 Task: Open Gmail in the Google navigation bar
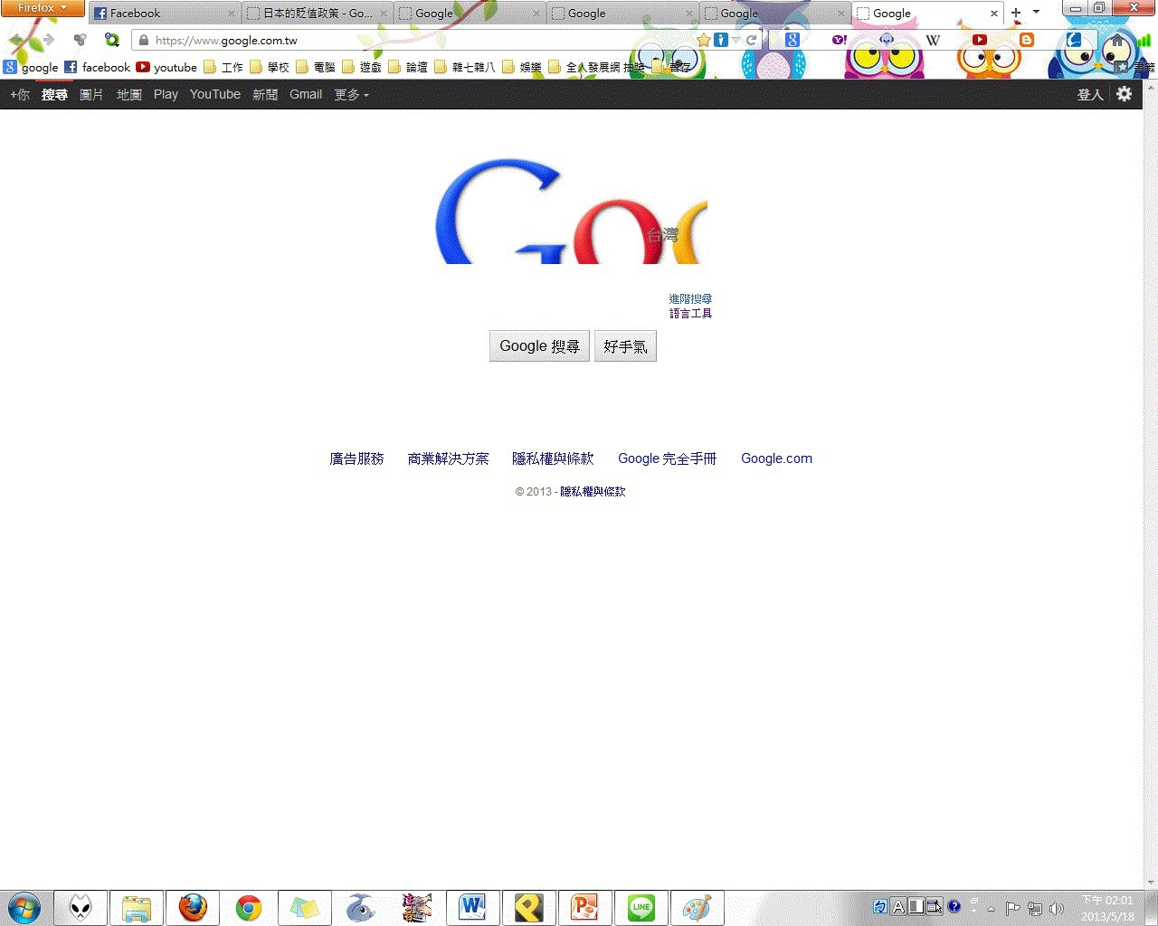click(306, 94)
